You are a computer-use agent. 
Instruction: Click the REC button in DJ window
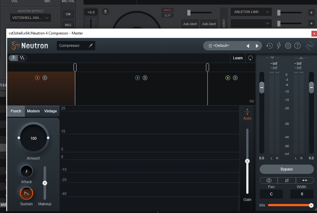pos(68,25)
